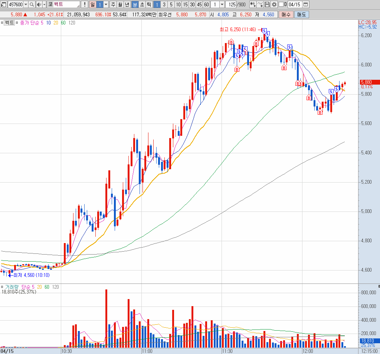The width and height of the screenshot is (380, 354).
Task: Expand the stock code 457600 dropdown
Action: coord(26,4)
